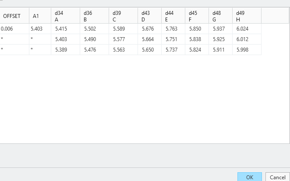
Task: Click the Cancel button
Action: coord(277,177)
